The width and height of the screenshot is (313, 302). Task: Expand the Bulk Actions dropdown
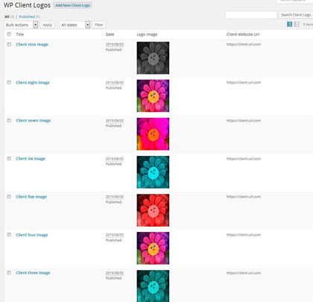click(22, 25)
